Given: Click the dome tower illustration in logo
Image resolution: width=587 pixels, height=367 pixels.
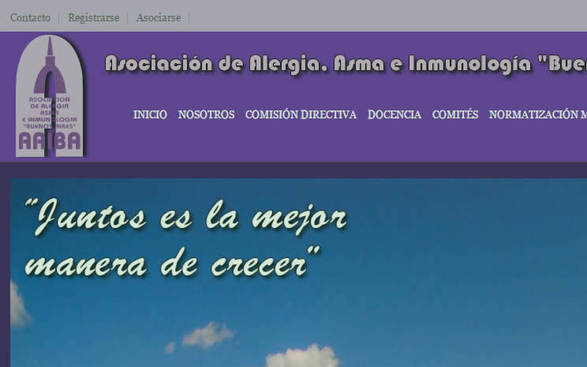Looking at the screenshot, I should point(50,63).
